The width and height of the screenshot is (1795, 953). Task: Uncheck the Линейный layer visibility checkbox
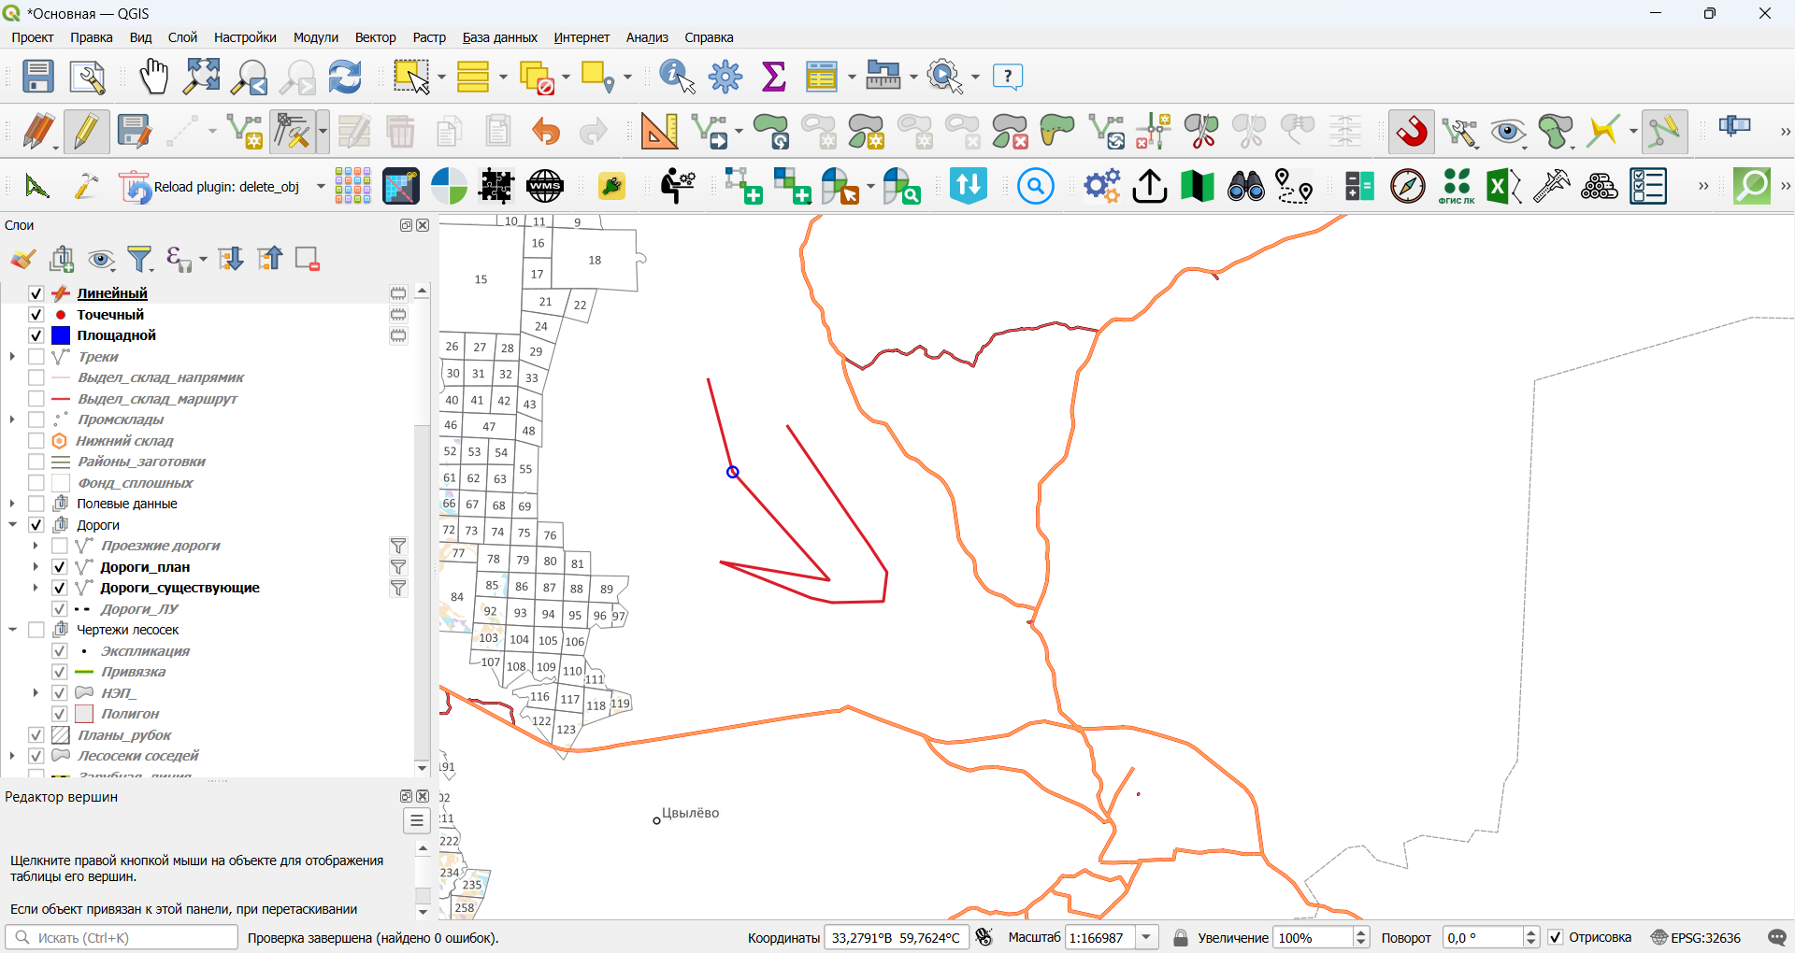tap(36, 293)
